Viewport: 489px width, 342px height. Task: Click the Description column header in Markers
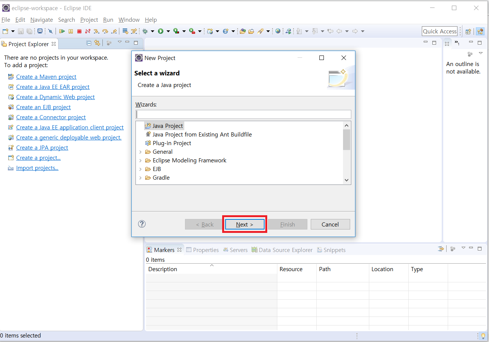211,269
